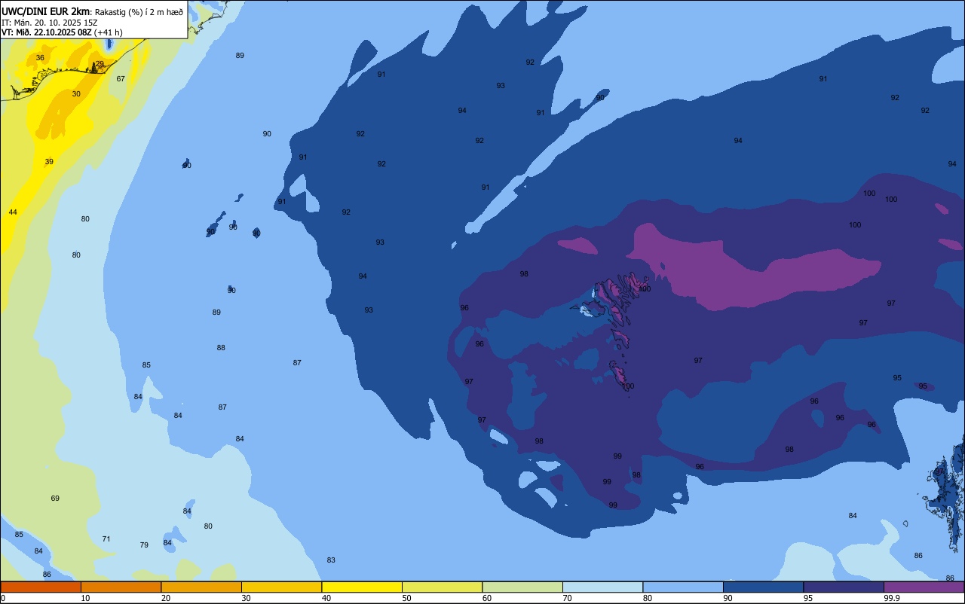This screenshot has width=965, height=604.
Task: Pick the purple legend swatch above 99.9
Action: click(x=924, y=587)
